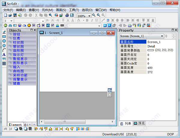This screenshot has width=180, height=138.
Task: Switch to the 预览 tab in Property panel
Action: pyautogui.click(x=139, y=123)
